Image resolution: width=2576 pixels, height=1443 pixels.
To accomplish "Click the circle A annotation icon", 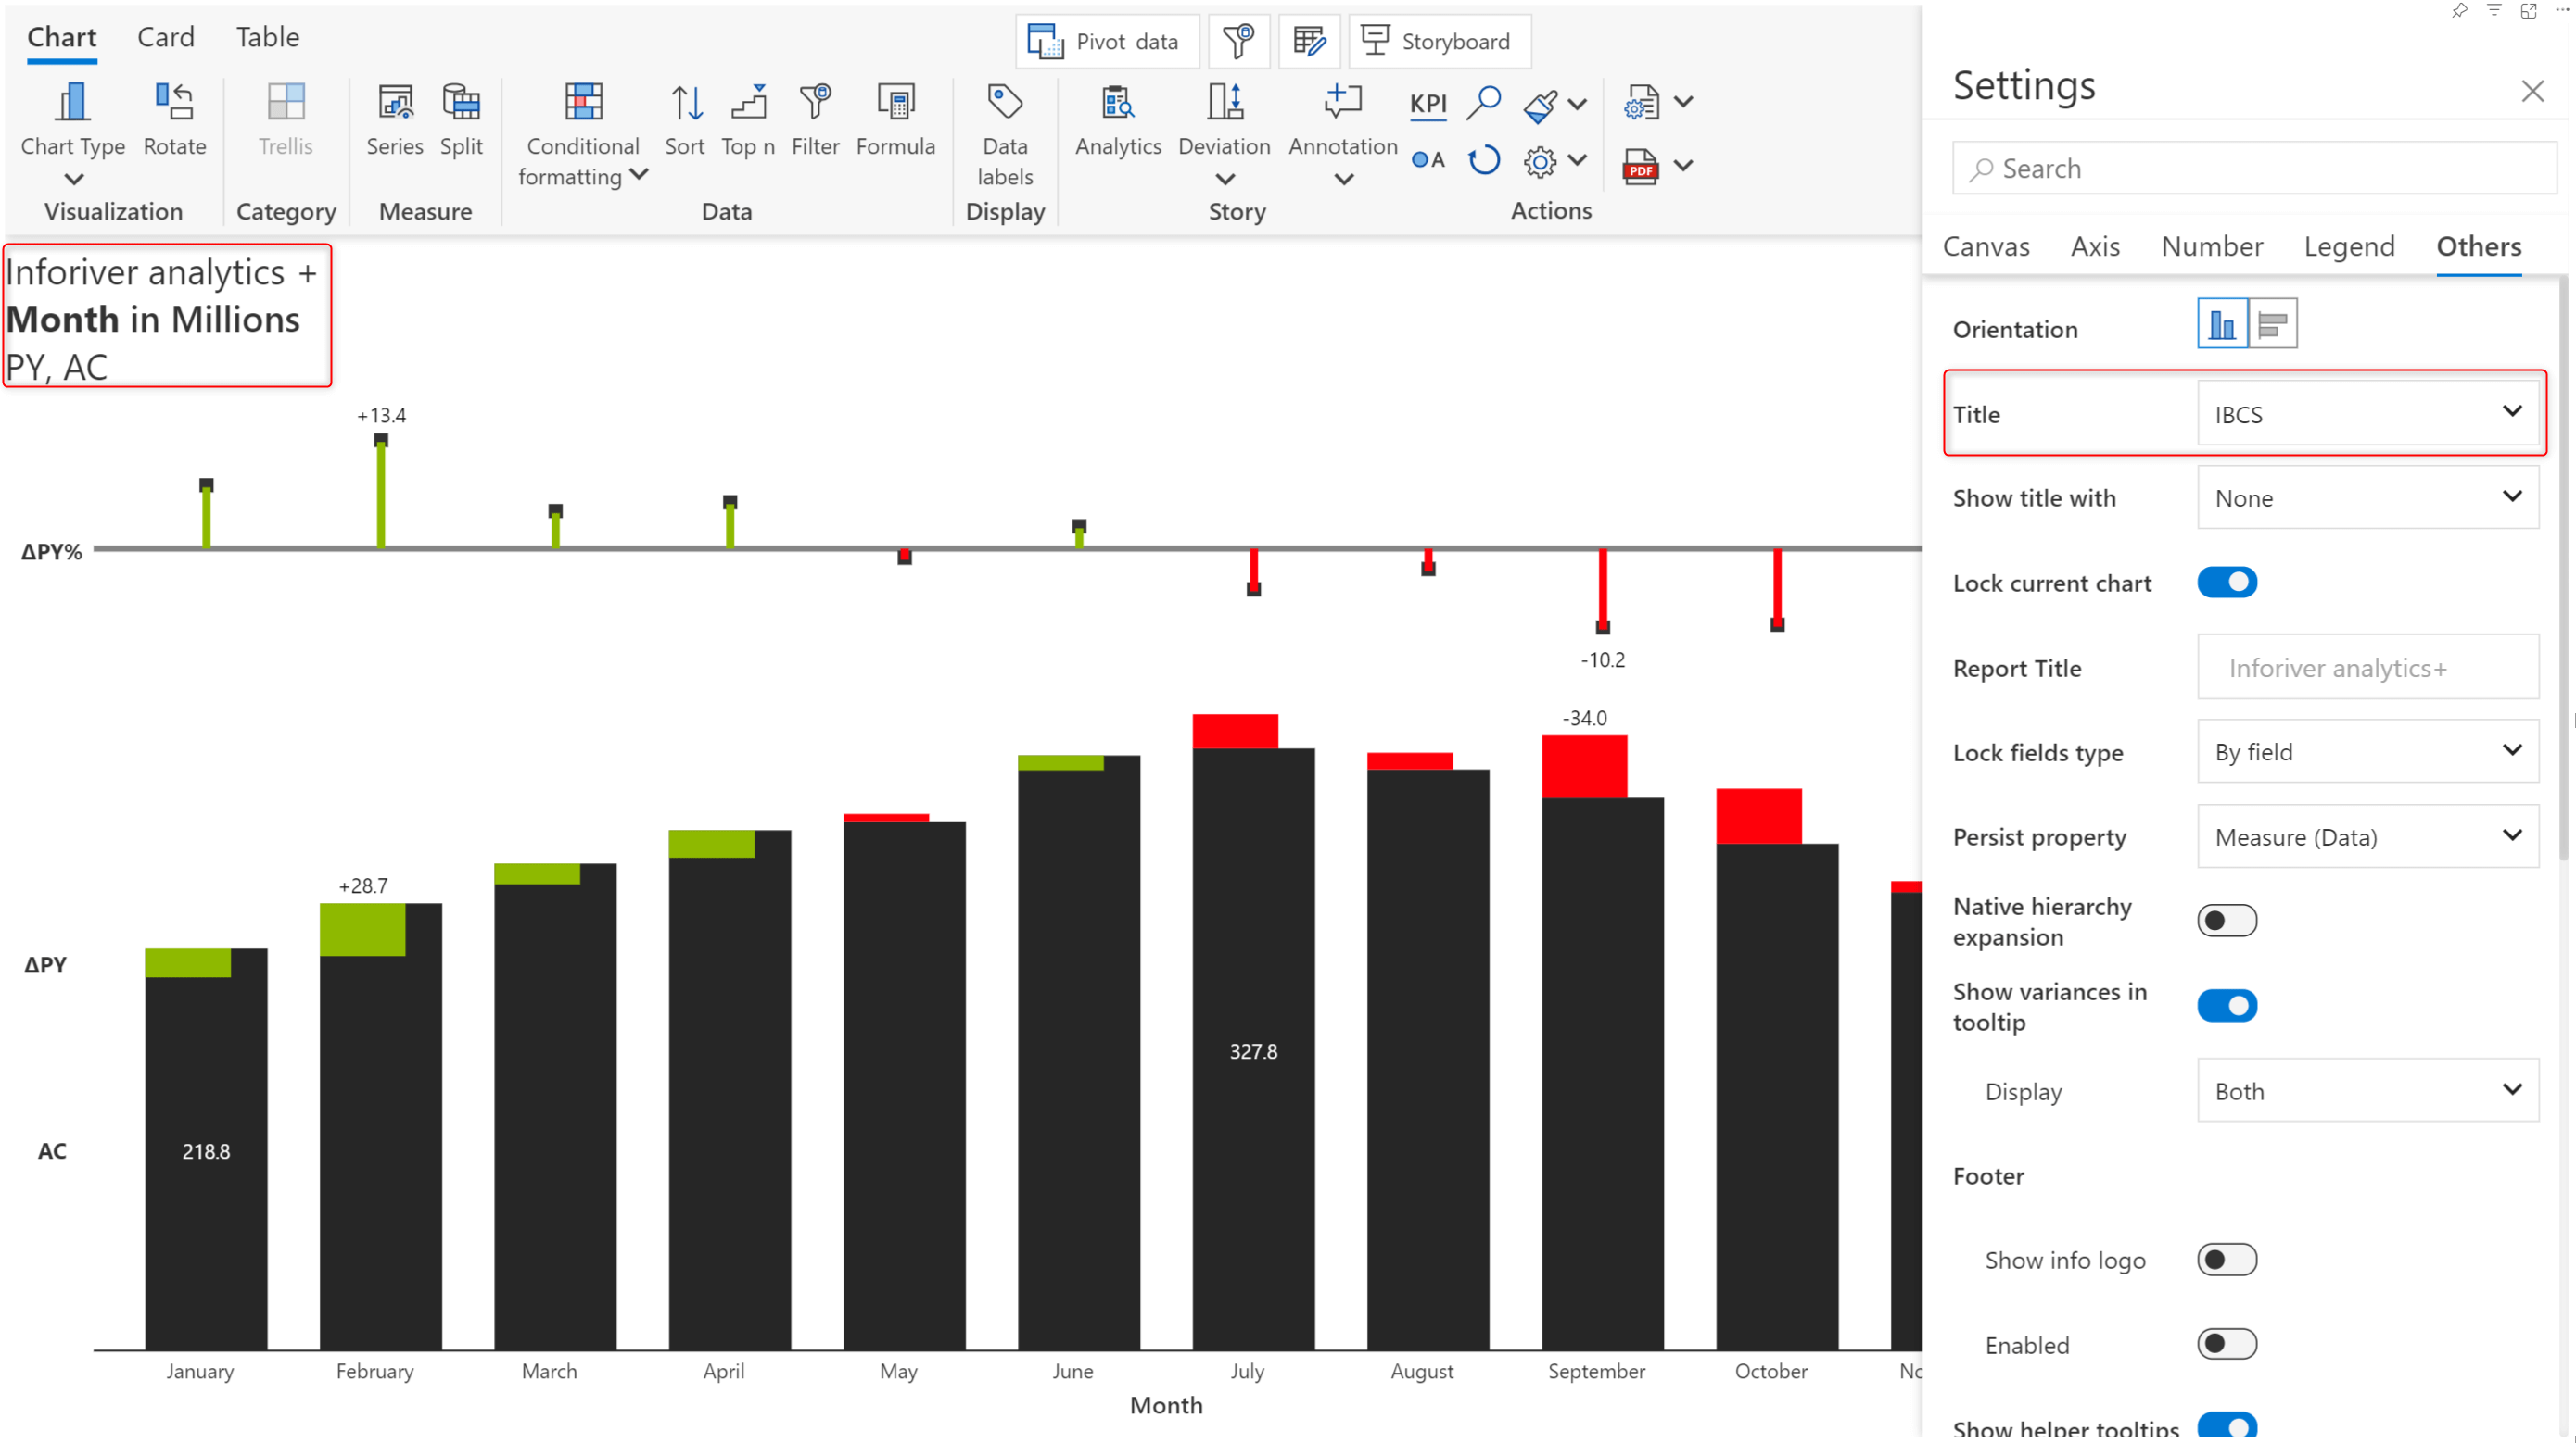I will pos(1428,160).
